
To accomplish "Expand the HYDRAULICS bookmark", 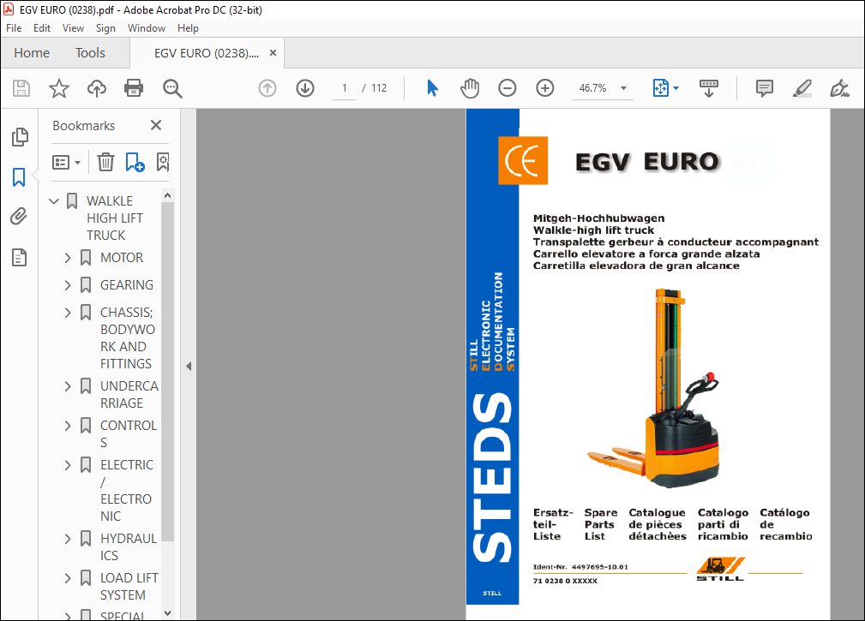I will (x=68, y=539).
